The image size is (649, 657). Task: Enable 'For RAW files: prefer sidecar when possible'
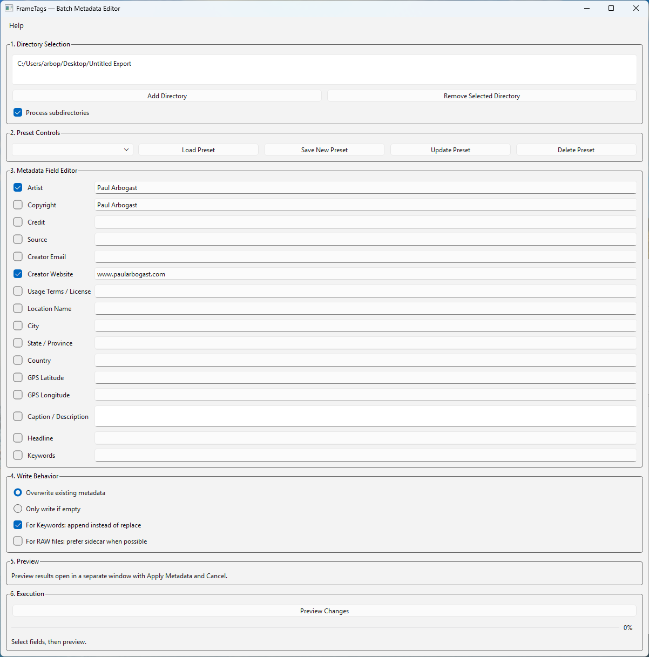[17, 541]
